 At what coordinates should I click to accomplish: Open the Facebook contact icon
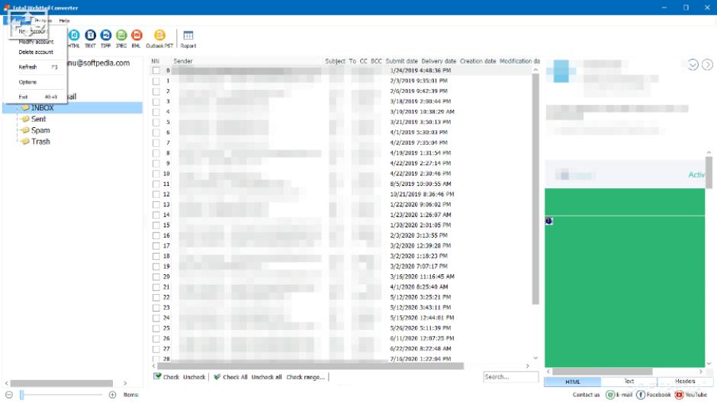641,395
